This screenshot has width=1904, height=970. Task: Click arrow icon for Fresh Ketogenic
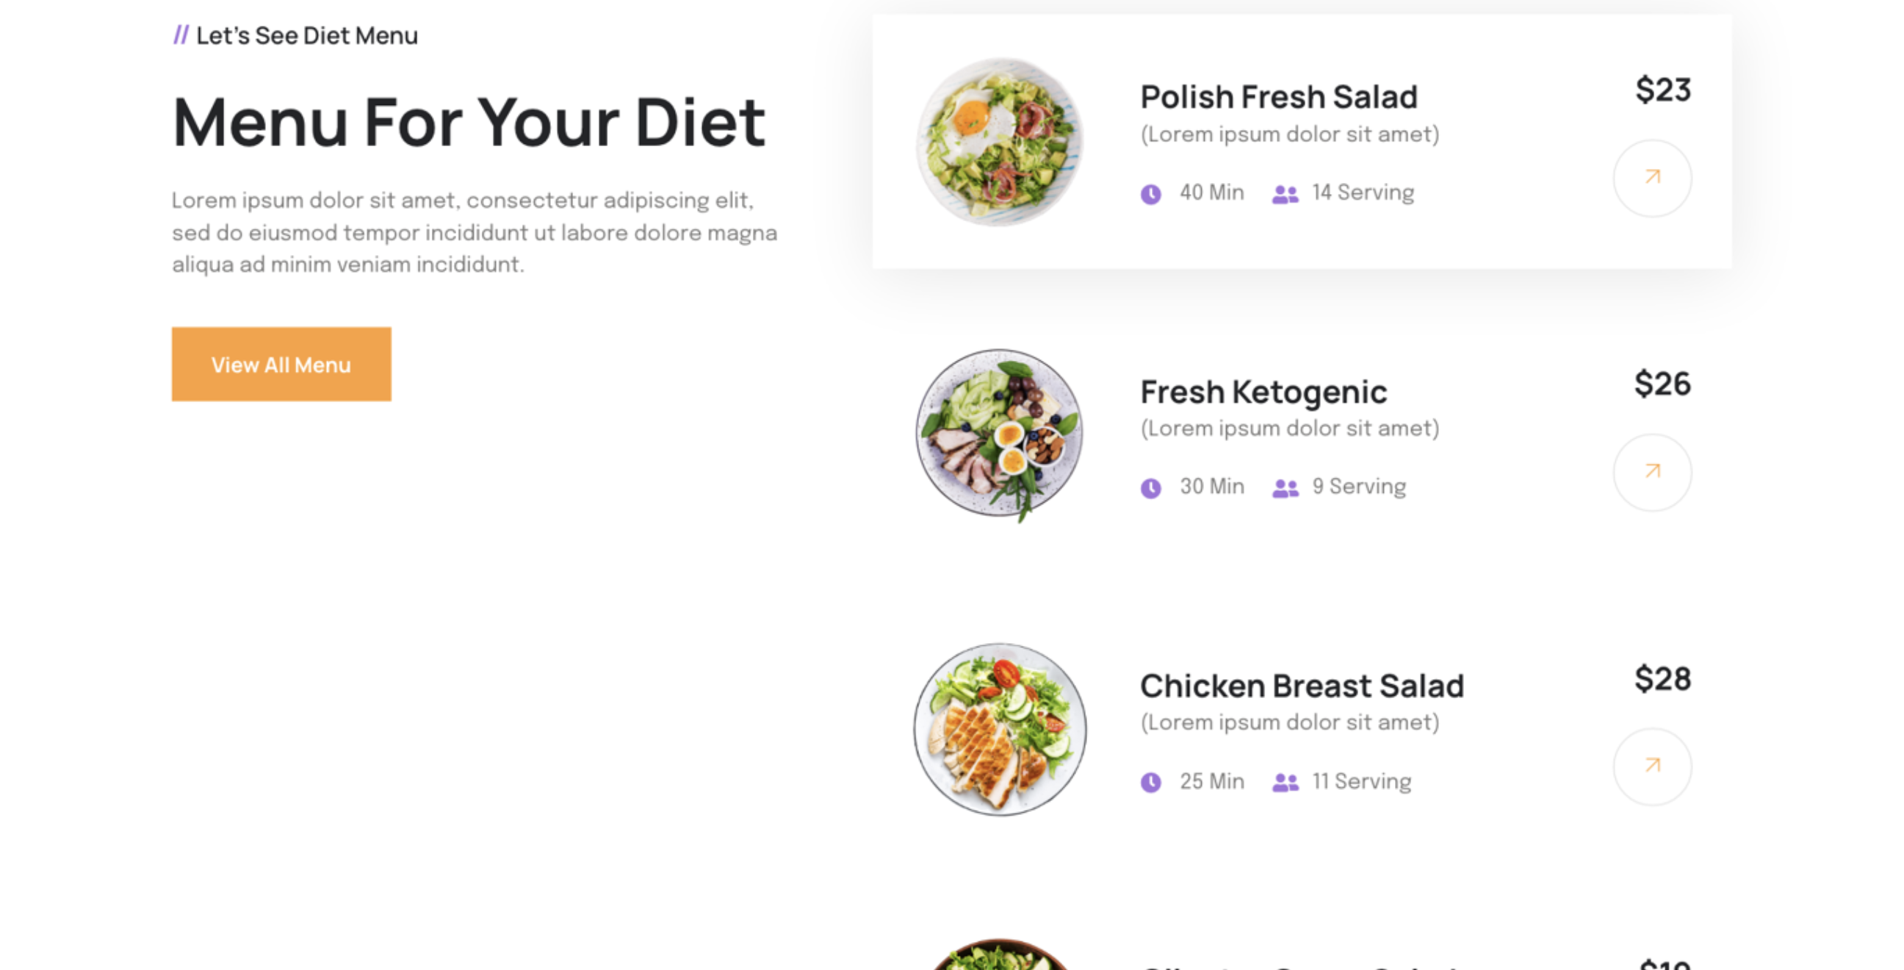pos(1652,473)
